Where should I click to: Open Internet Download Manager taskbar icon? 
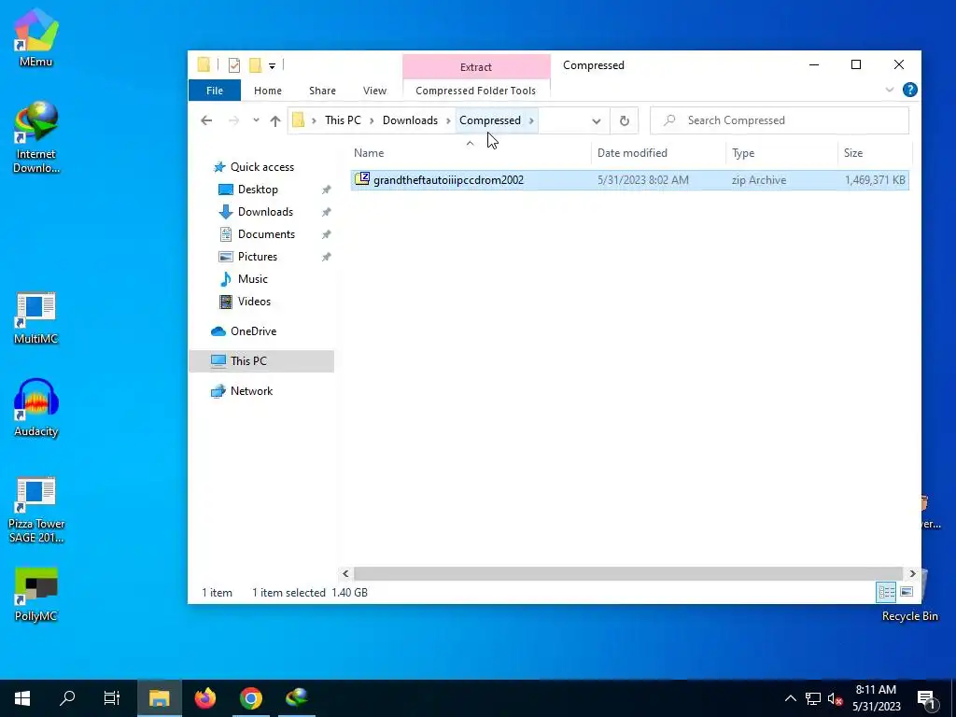[296, 698]
